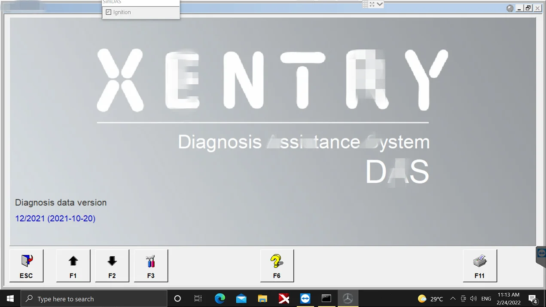Click the Type here to search box
The height and width of the screenshot is (307, 546).
94,298
